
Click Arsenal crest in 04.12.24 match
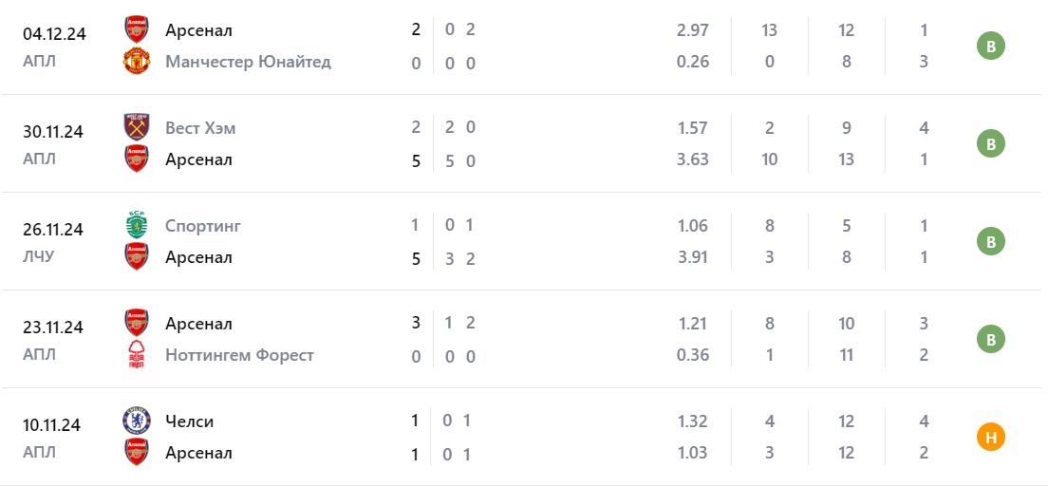pyautogui.click(x=137, y=29)
